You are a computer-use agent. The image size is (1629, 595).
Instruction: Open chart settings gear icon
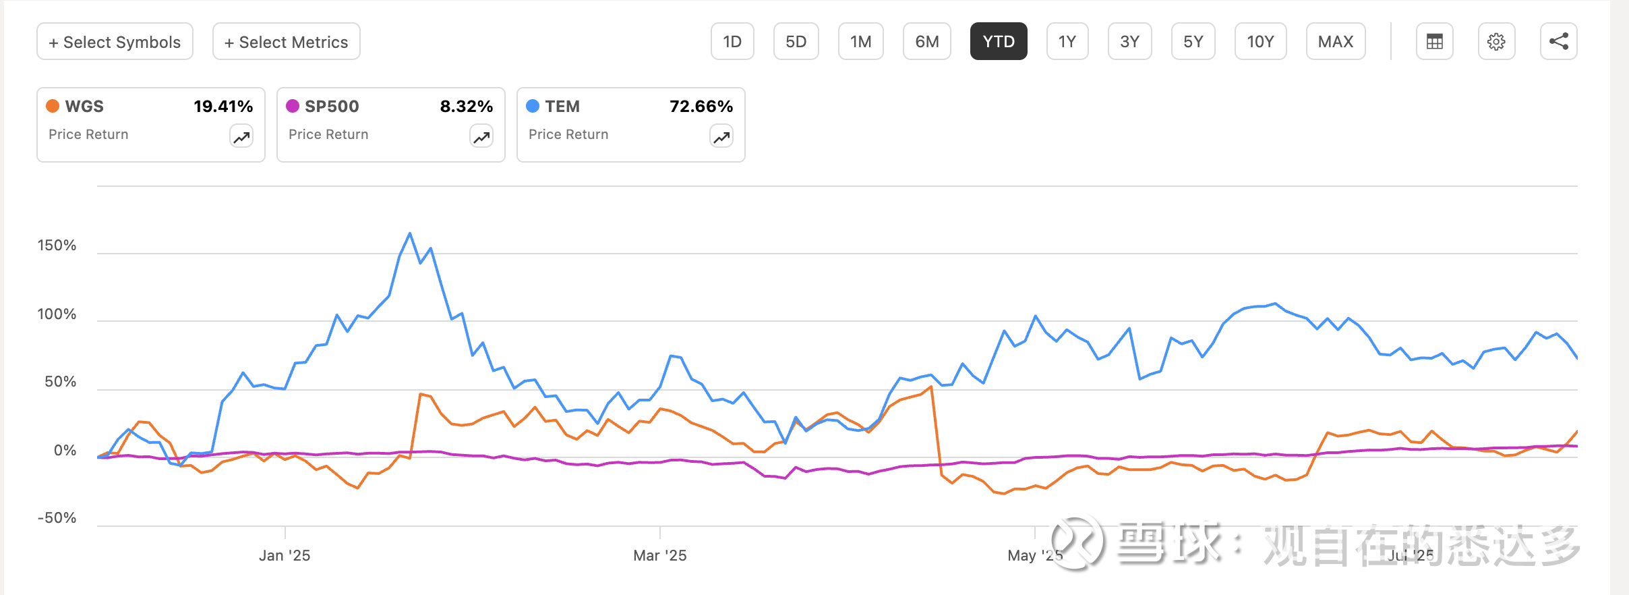pos(1496,42)
